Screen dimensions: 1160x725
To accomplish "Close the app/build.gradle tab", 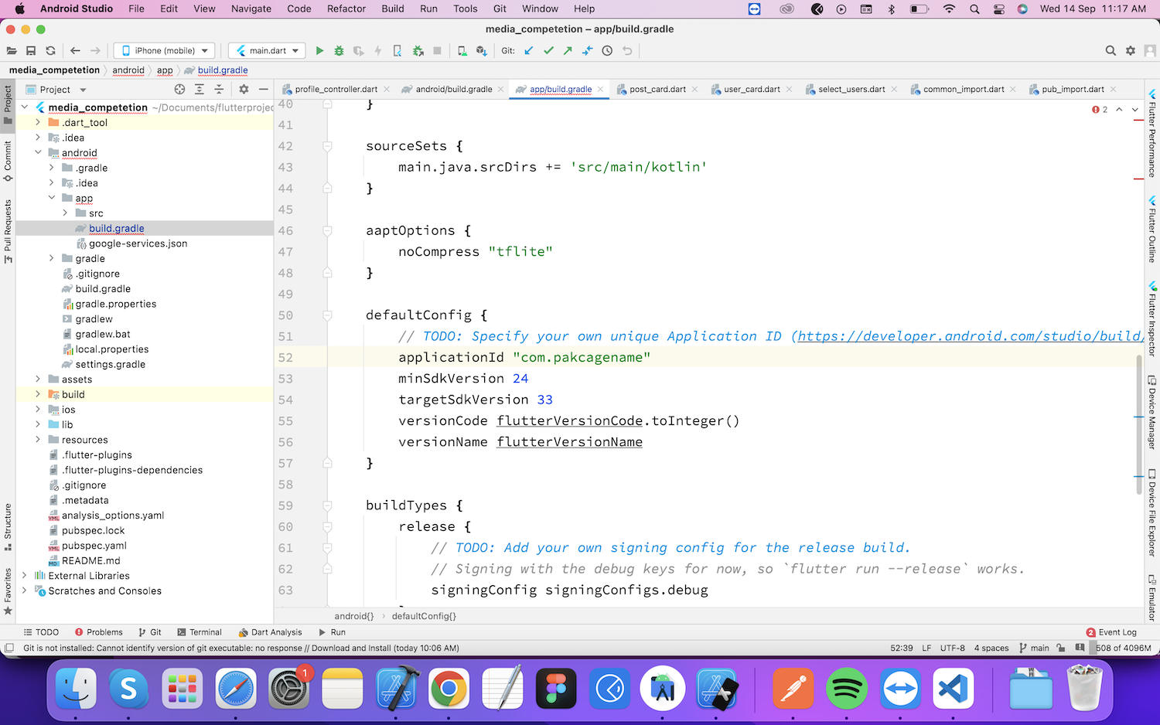I will pos(600,90).
